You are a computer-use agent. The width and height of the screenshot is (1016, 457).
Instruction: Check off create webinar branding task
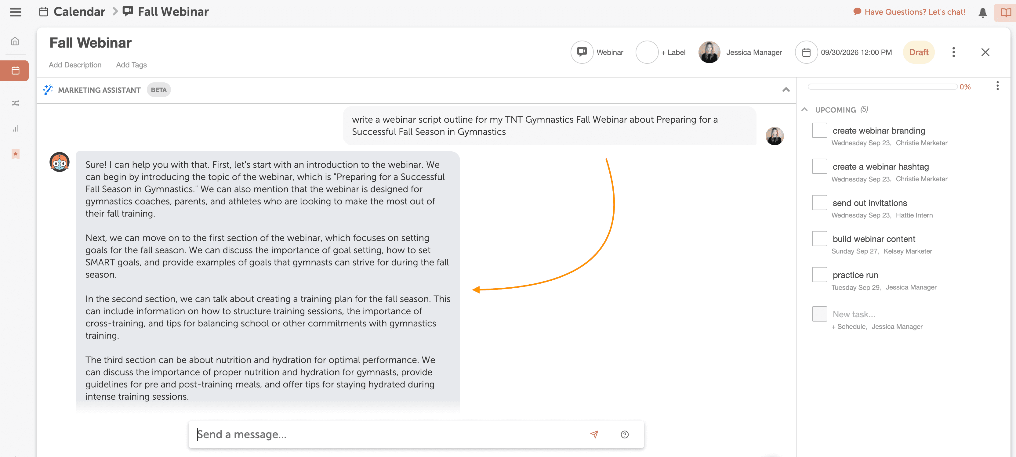[819, 130]
